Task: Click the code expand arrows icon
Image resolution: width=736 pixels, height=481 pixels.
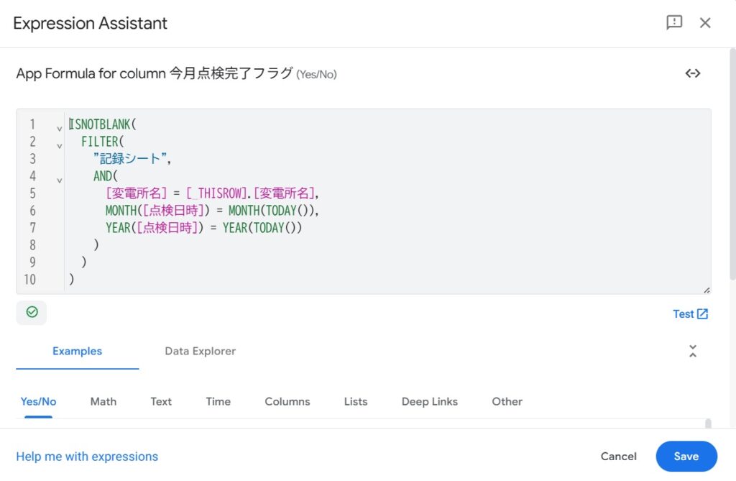Action: [692, 73]
